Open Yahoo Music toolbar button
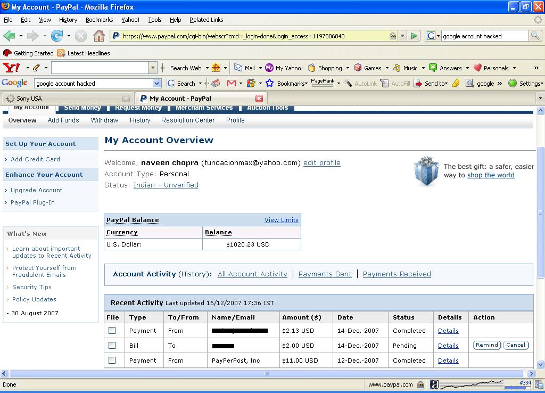Image resolution: width=545 pixels, height=393 pixels. pyautogui.click(x=406, y=68)
